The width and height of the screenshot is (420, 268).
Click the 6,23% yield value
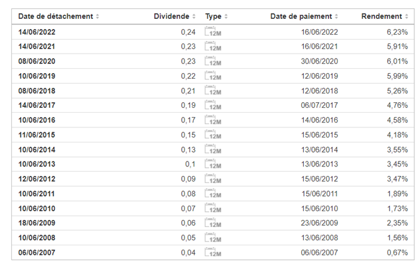pos(397,32)
